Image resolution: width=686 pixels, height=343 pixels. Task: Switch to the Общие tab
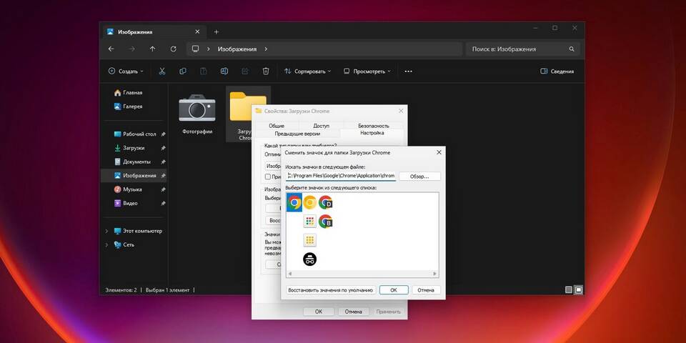point(277,126)
